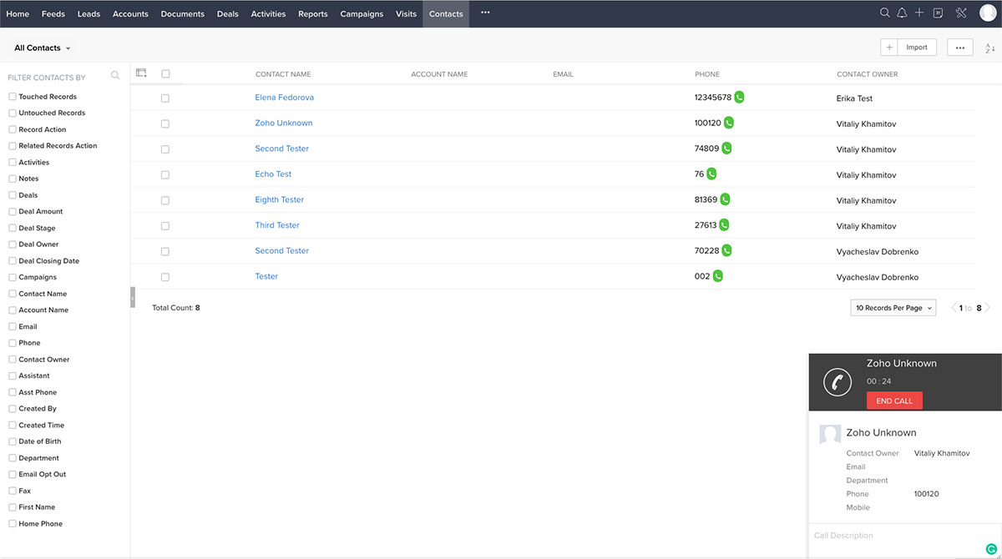Open the 10 Records Per Page dropdown
Image resolution: width=1002 pixels, height=559 pixels.
[x=893, y=308]
